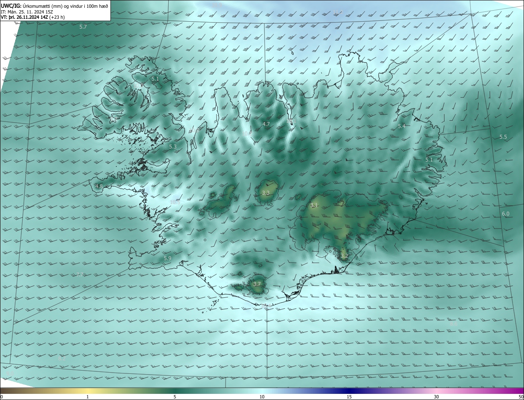Click the 3.7 value on southern glacier
The width and height of the screenshot is (524, 400).
coord(257,284)
